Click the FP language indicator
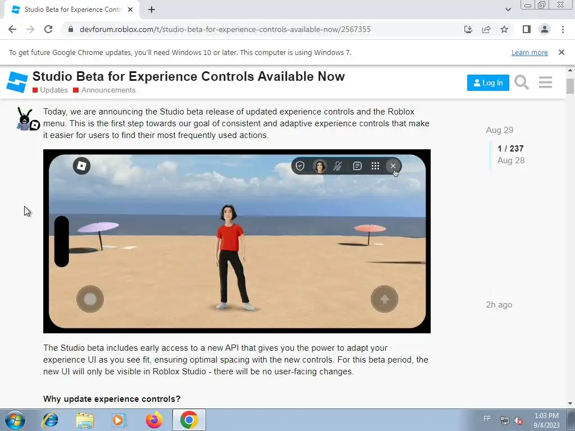Viewport: 575px width, 431px height. 487,419
